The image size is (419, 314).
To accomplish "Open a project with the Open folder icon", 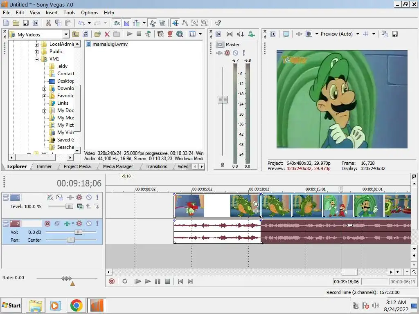I will point(16,23).
